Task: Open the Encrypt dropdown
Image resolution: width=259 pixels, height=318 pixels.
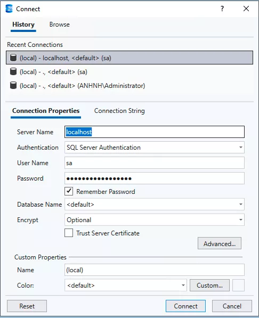Action: (x=155, y=220)
